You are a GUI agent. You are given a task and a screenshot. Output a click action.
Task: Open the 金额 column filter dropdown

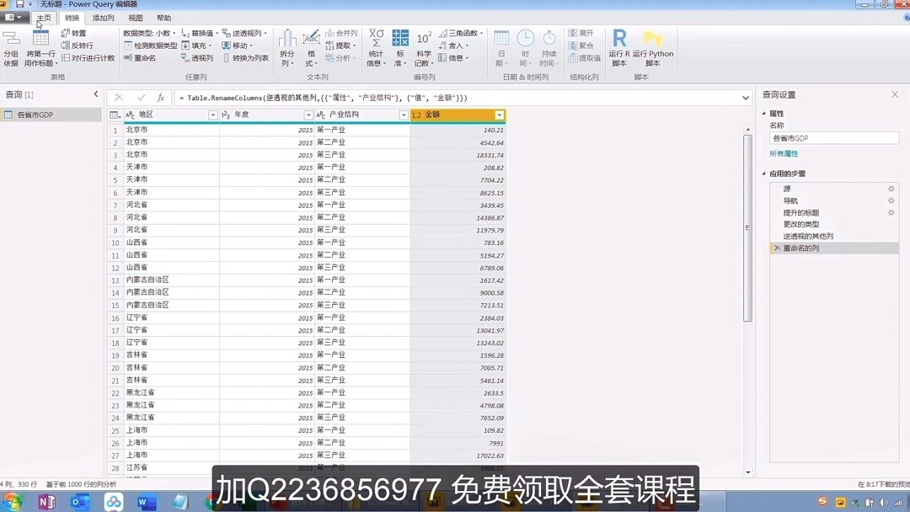pyautogui.click(x=500, y=115)
